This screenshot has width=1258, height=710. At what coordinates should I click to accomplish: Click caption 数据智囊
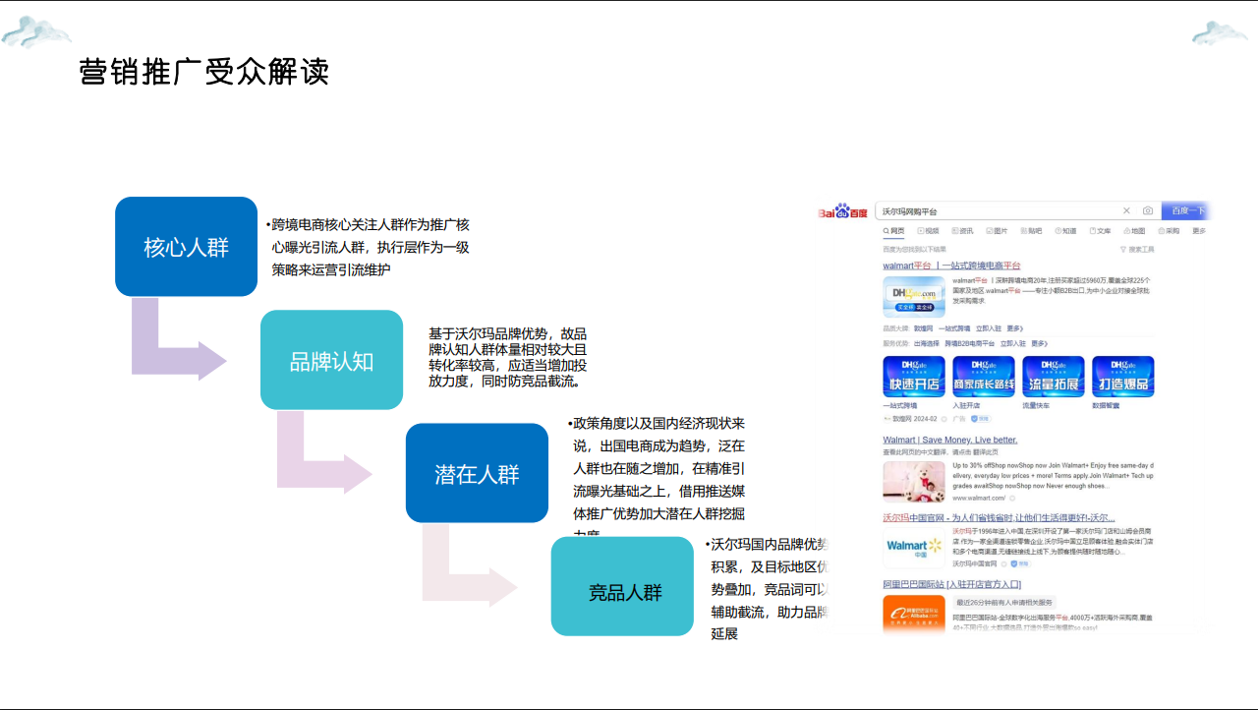click(x=1106, y=405)
